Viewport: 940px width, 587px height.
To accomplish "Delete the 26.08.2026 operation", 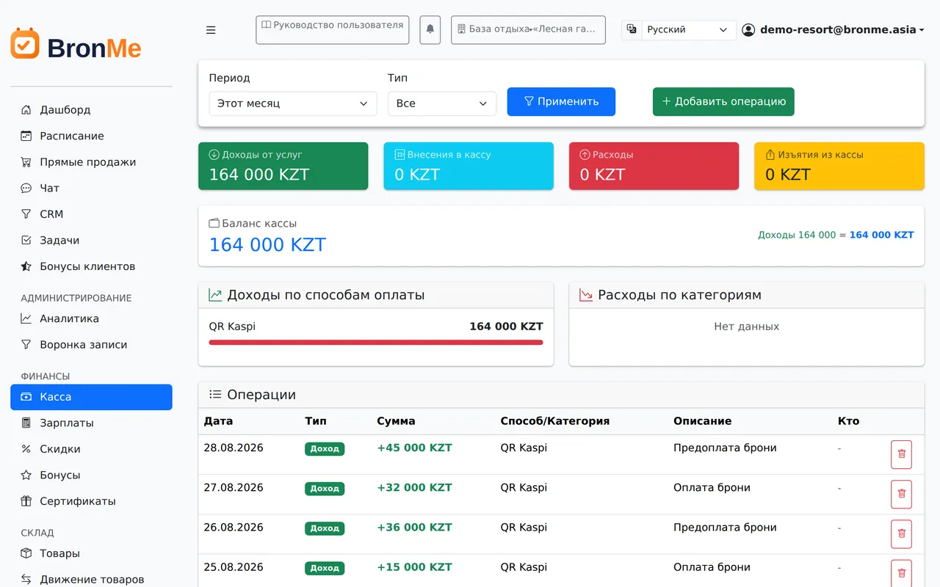I will 901,533.
